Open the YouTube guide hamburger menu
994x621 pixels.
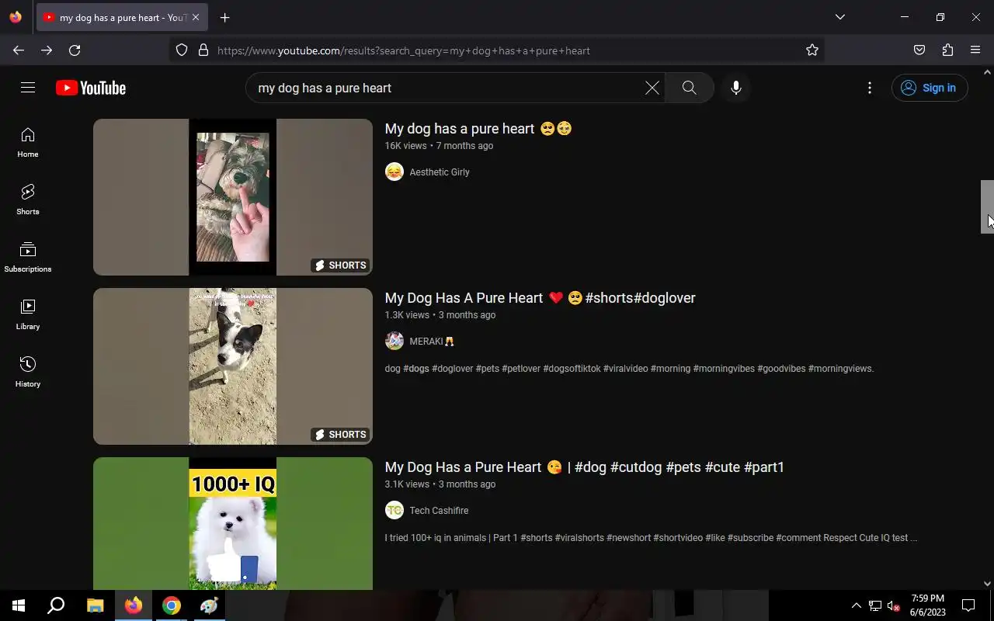coord(28,88)
